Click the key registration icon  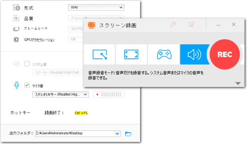click(x=173, y=25)
